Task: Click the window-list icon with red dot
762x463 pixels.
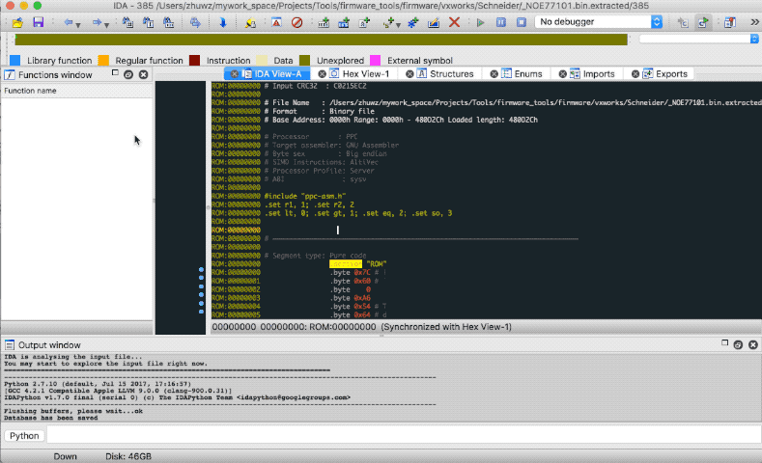Action: 729,22
